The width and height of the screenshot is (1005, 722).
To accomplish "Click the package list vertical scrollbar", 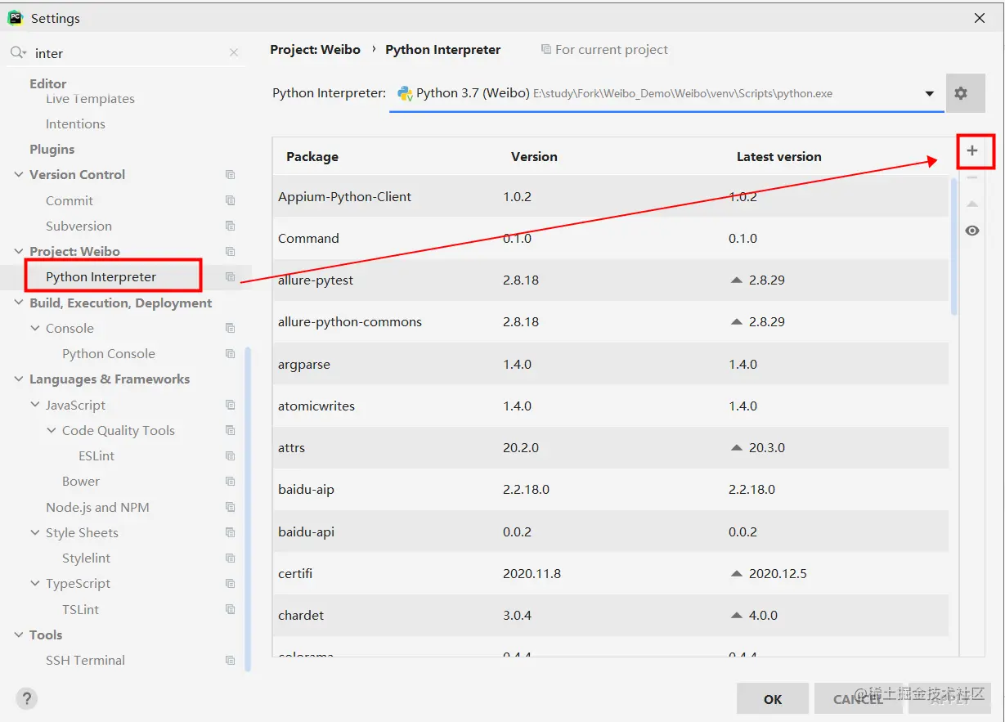I will click(x=953, y=247).
